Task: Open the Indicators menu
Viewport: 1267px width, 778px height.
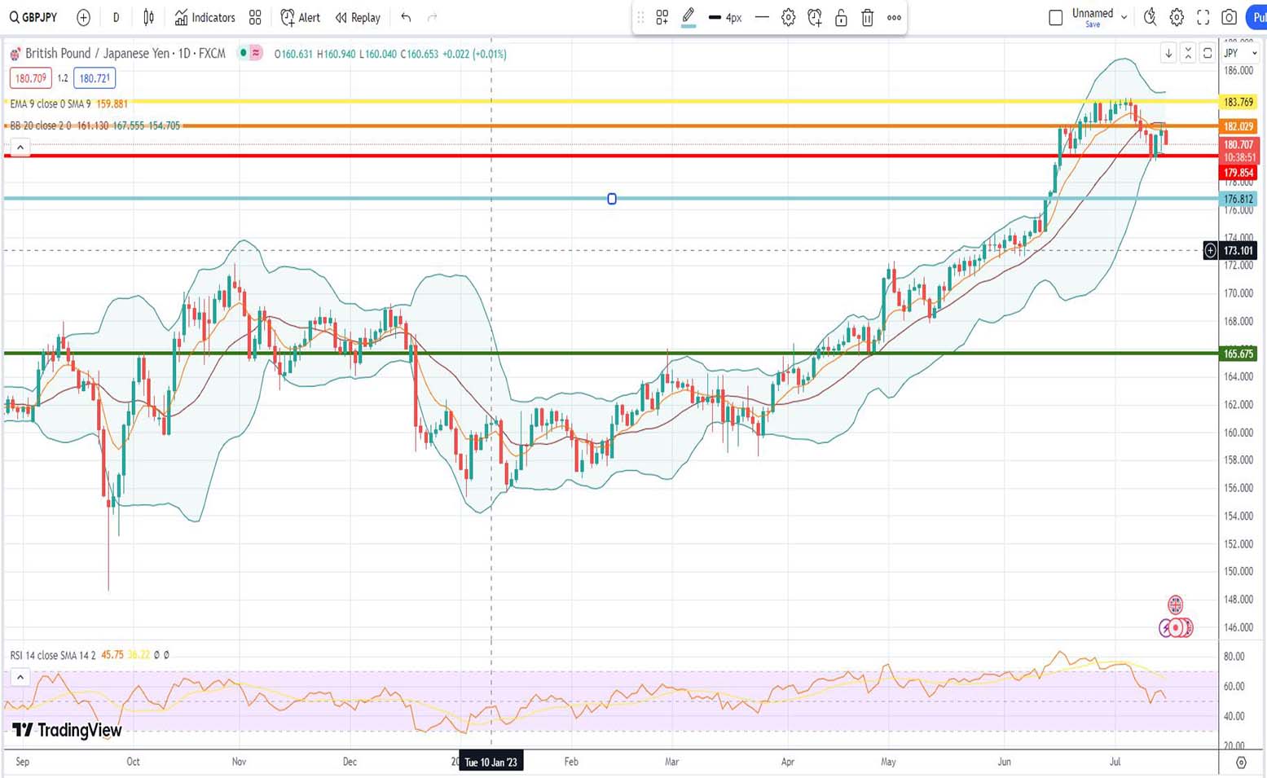Action: click(x=205, y=17)
